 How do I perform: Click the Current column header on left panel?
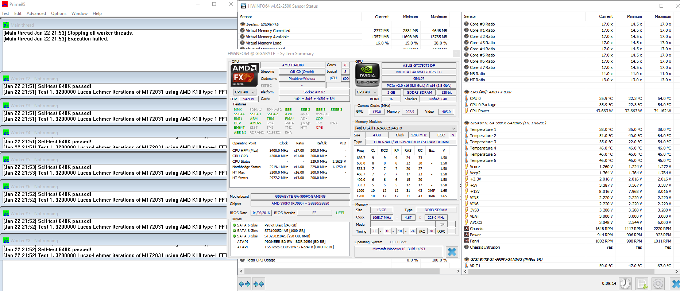tap(382, 17)
